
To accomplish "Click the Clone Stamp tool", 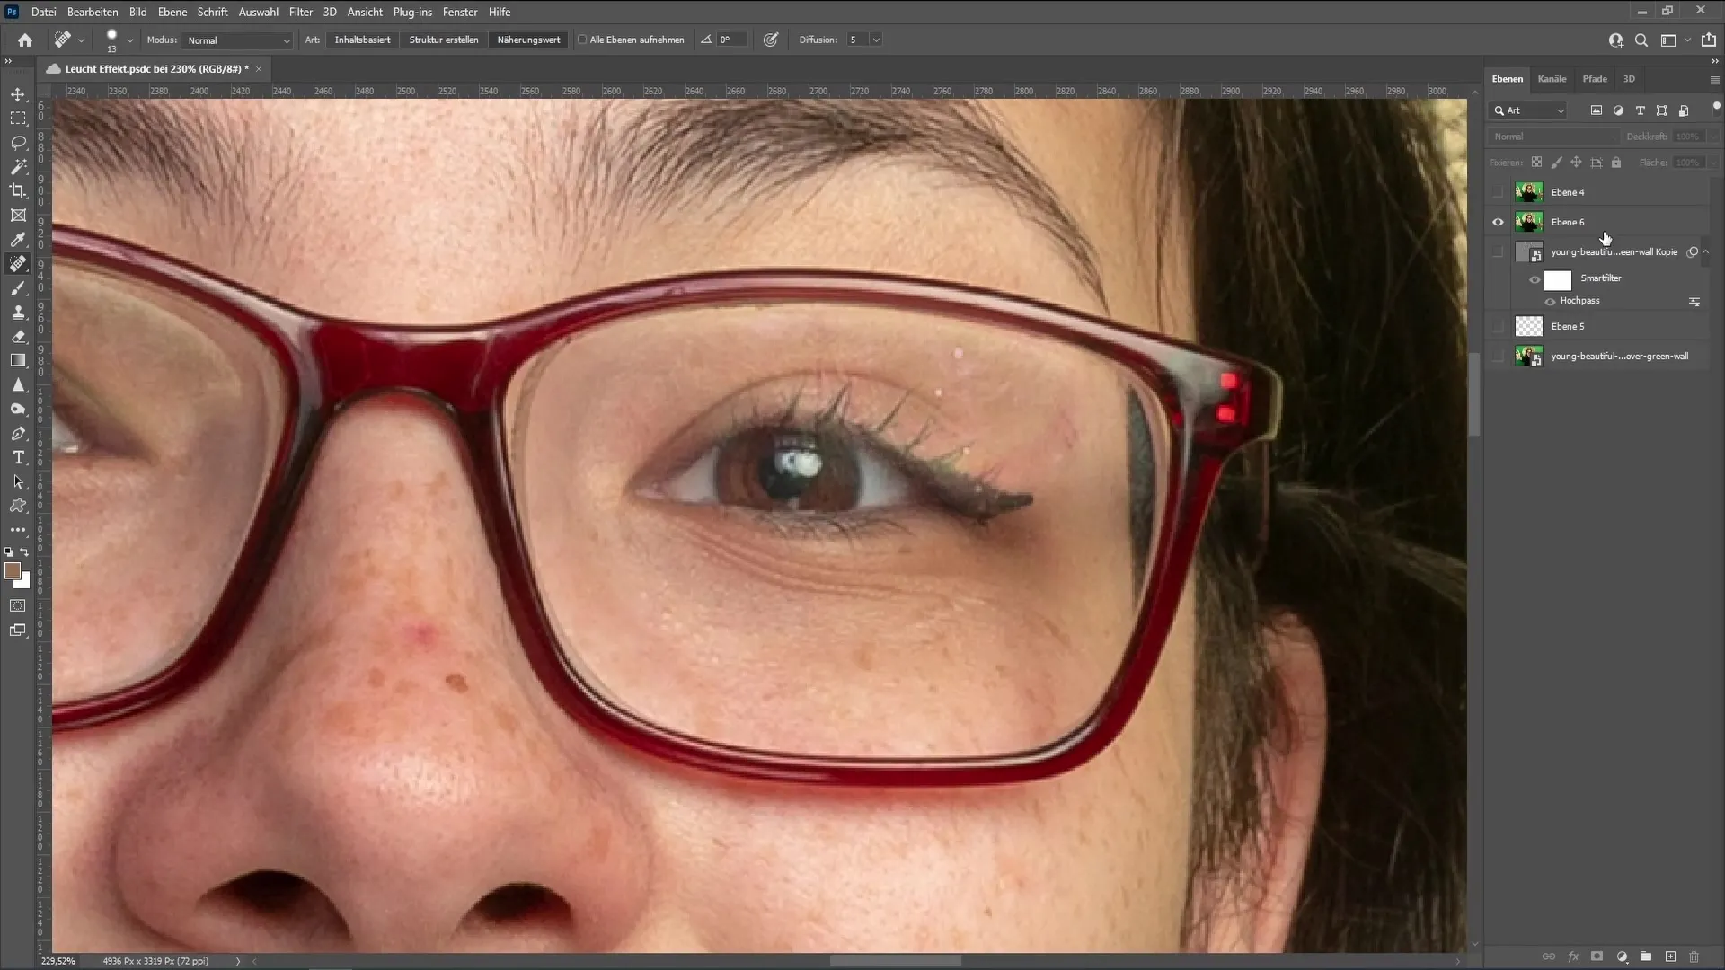I will 18,313.
